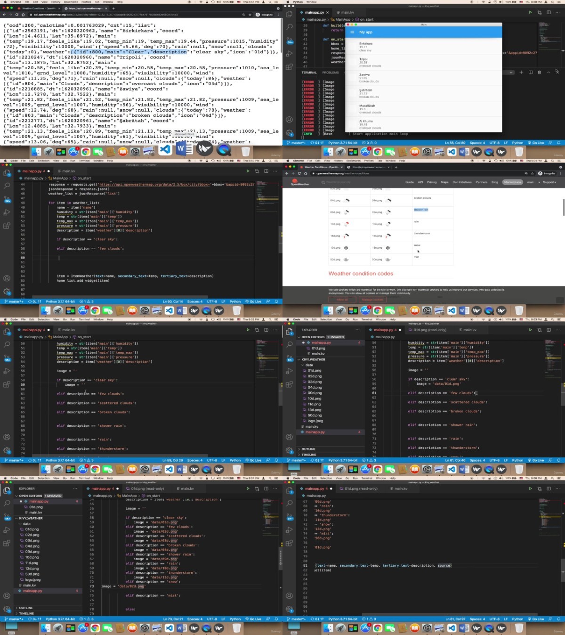Click Home icon in the OpenWeather Chrome toolbar
Image resolution: width=565 pixels, height=635 pixels.
306,173
